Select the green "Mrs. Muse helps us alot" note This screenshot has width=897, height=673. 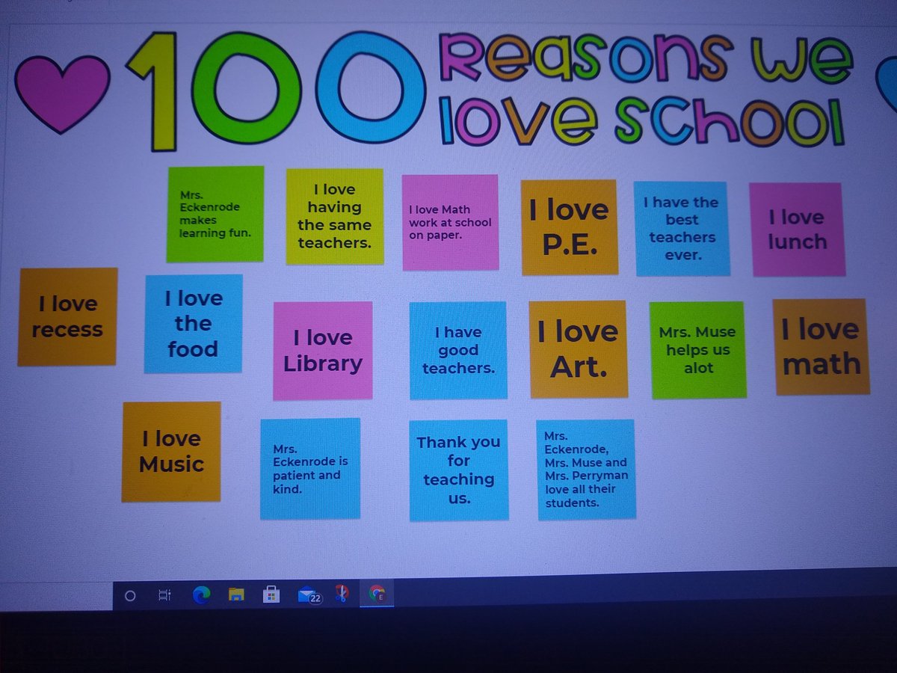(x=698, y=350)
